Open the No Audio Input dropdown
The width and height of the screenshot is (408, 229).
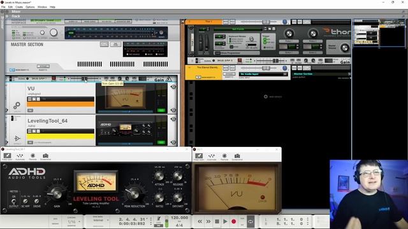(x=263, y=74)
